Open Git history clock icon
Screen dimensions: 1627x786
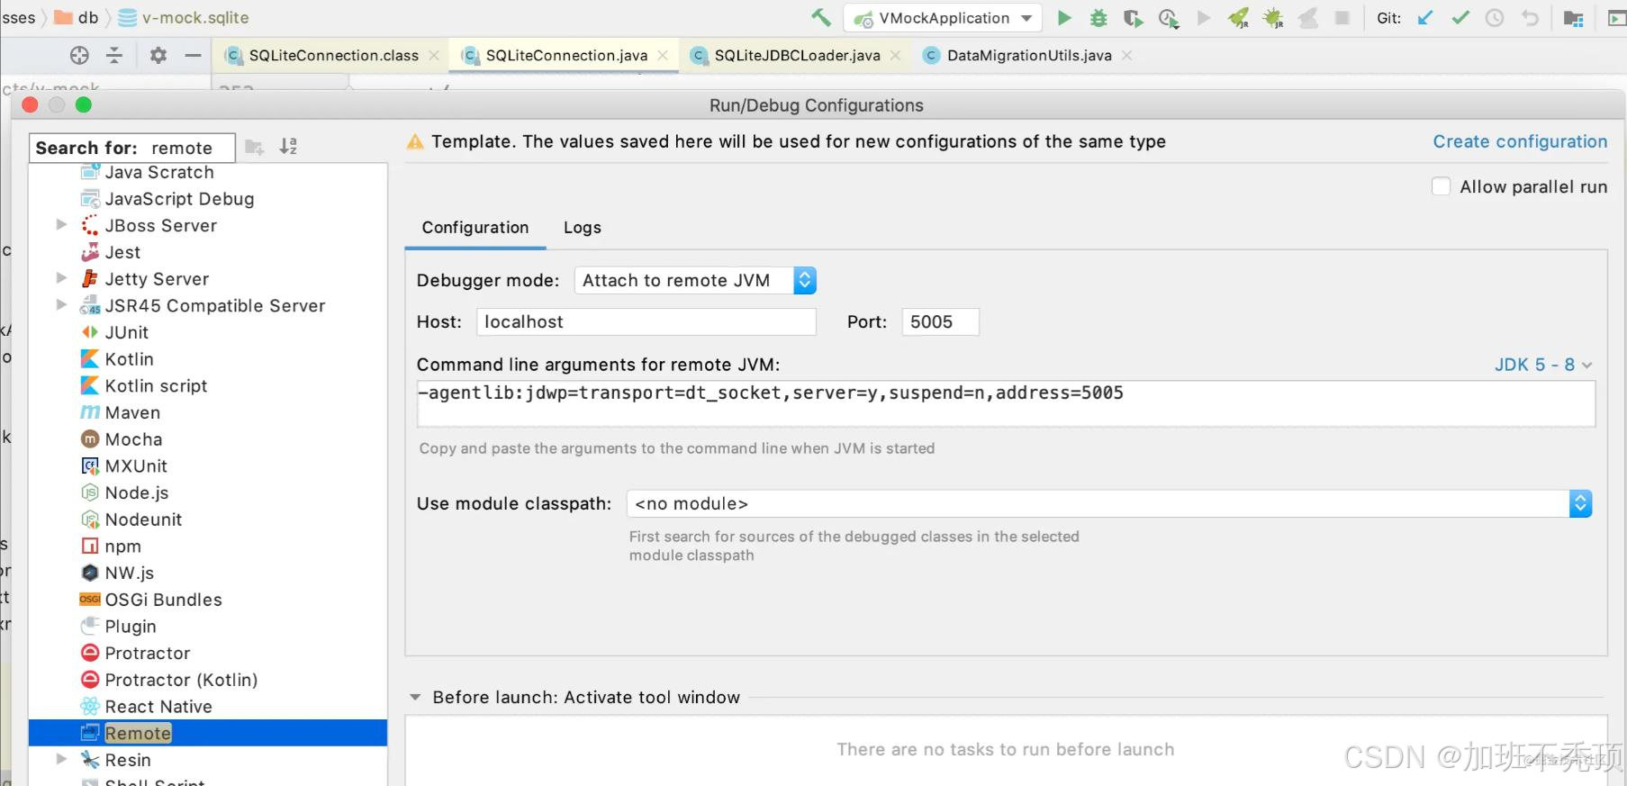(1495, 18)
